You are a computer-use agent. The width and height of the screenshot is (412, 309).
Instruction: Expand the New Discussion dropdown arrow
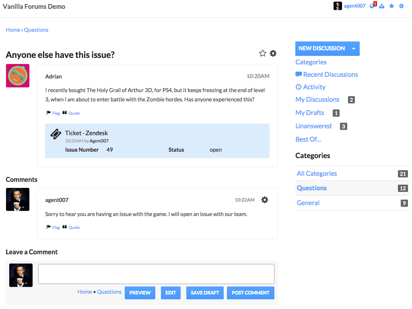[x=353, y=49]
